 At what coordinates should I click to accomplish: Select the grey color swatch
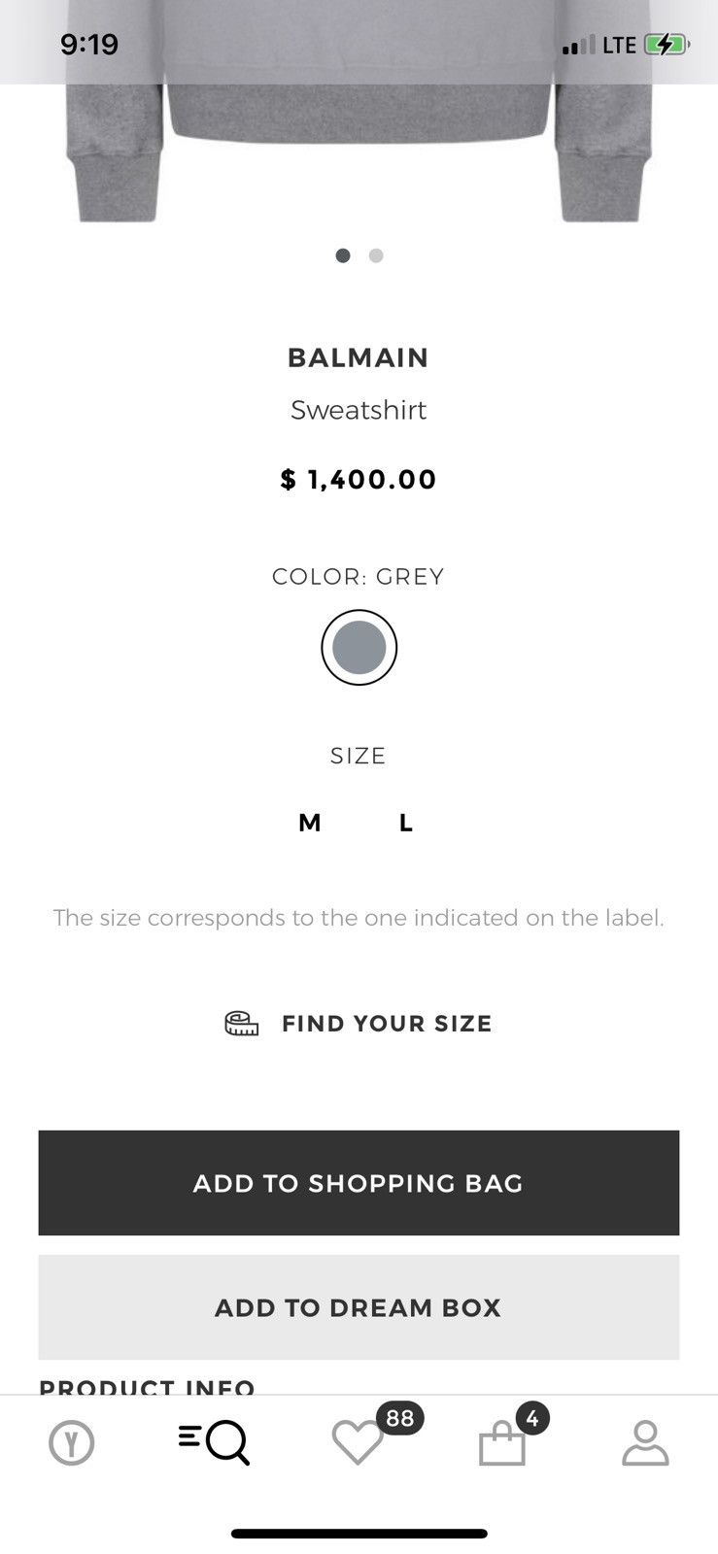[x=359, y=648]
